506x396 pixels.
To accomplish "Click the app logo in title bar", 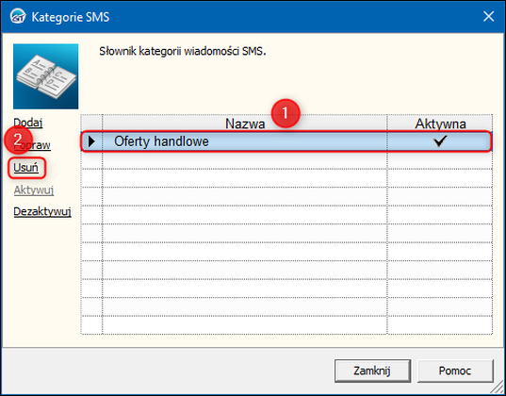I will point(18,16).
